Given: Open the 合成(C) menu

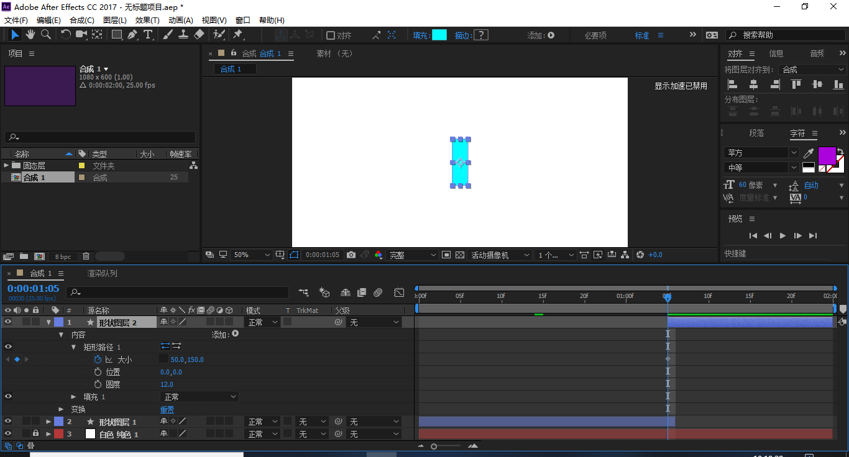Looking at the screenshot, I should [x=82, y=20].
